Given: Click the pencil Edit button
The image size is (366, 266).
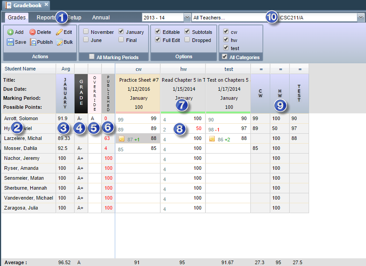Looking at the screenshot, I should 64,32.
